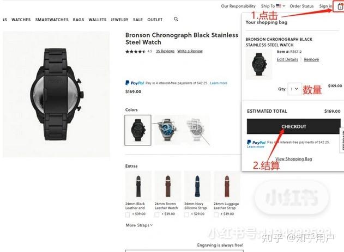Viewport: 344px width, 252px height.
Task: Open the SMARTWATCHES menu
Action: point(52,20)
